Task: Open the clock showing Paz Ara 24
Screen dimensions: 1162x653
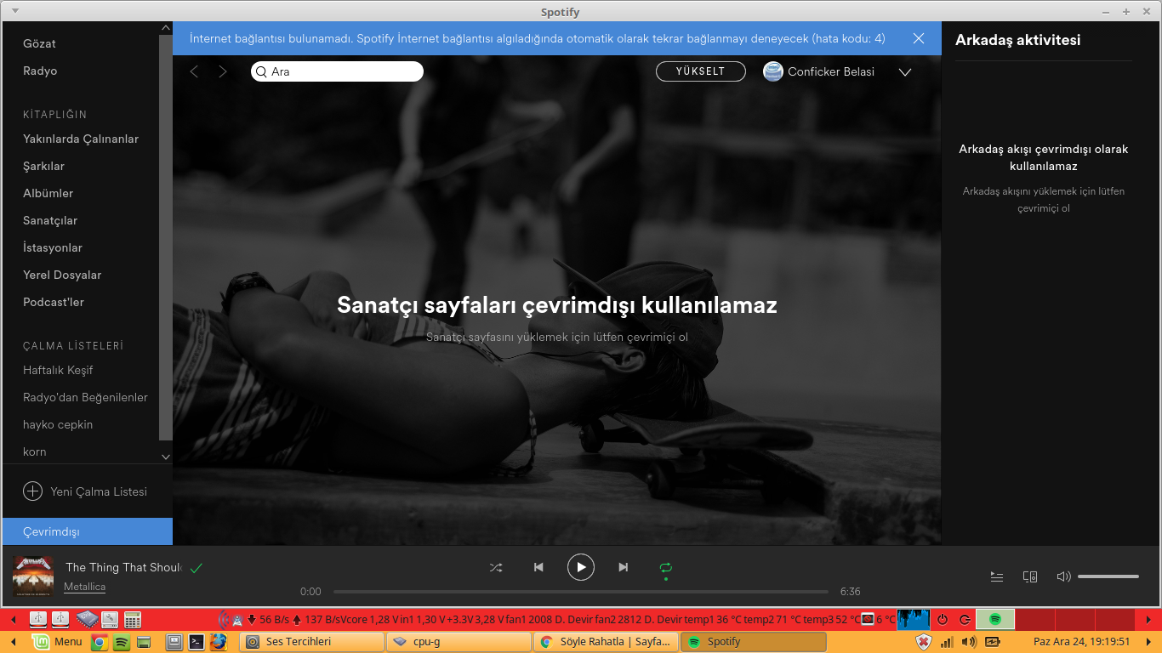Action: (1082, 642)
